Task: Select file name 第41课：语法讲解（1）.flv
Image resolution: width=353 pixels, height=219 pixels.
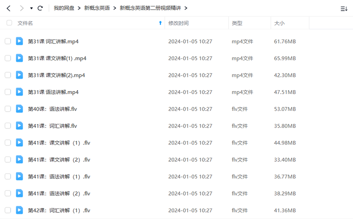Action: pyautogui.click(x=59, y=177)
